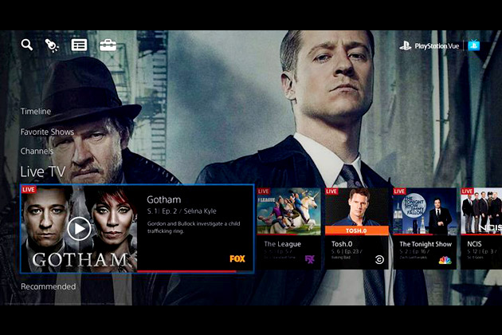
Task: Click the Gotham red progress bar
Action: [x=186, y=271]
